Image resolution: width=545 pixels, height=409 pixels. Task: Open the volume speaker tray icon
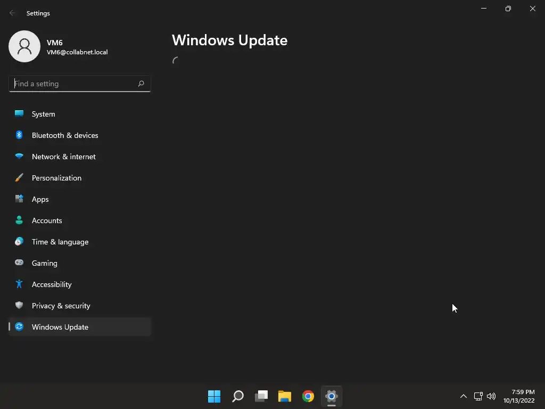491,396
